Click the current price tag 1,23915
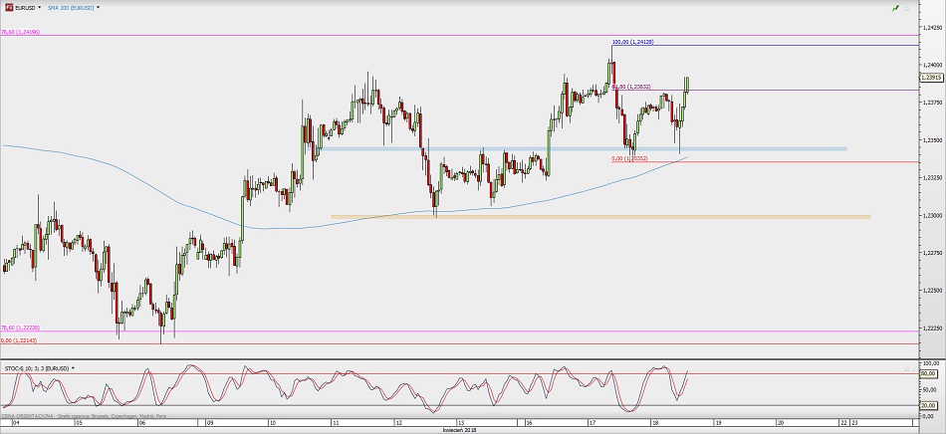The width and height of the screenshot is (946, 434). 932,78
